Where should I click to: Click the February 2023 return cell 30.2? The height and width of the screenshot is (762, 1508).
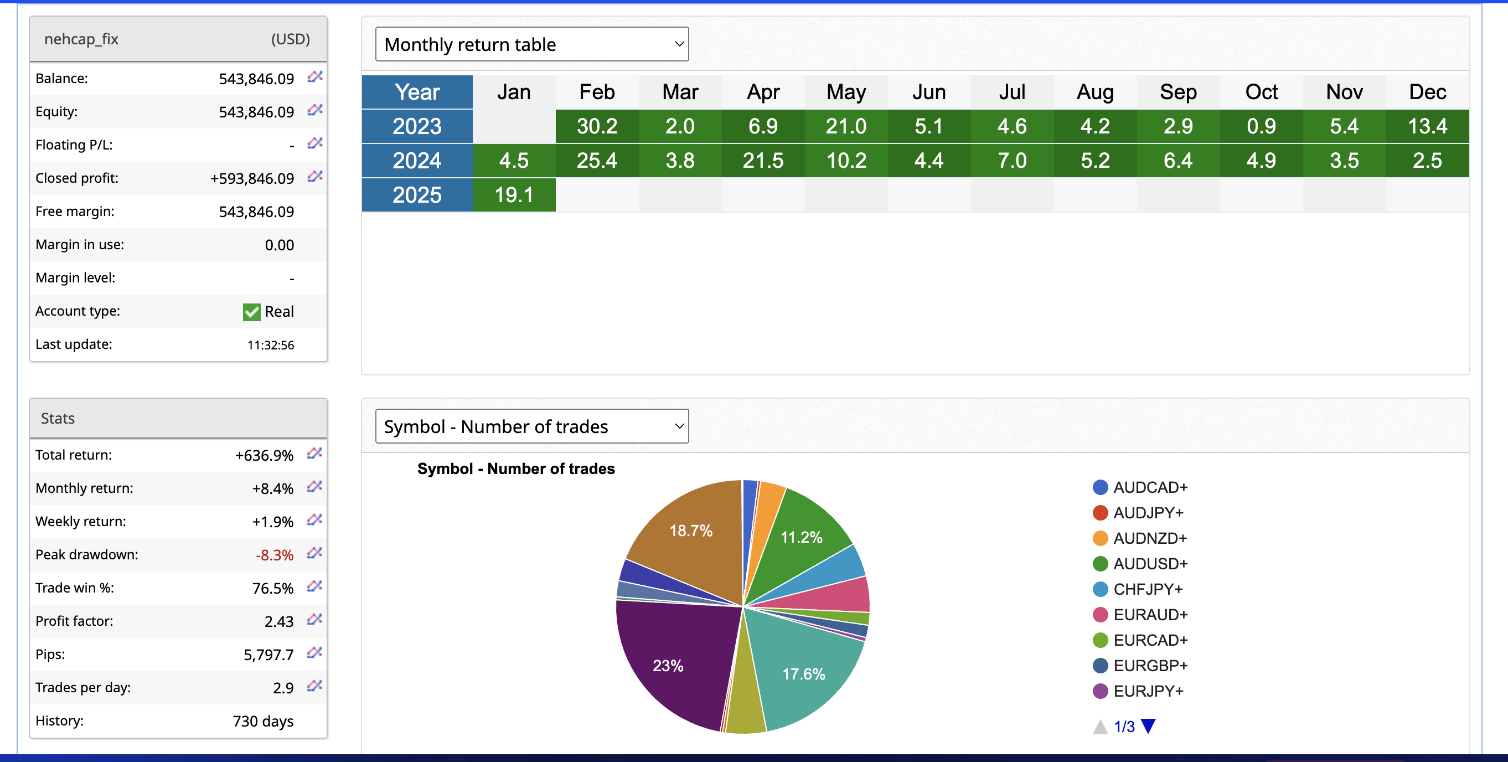tap(597, 126)
